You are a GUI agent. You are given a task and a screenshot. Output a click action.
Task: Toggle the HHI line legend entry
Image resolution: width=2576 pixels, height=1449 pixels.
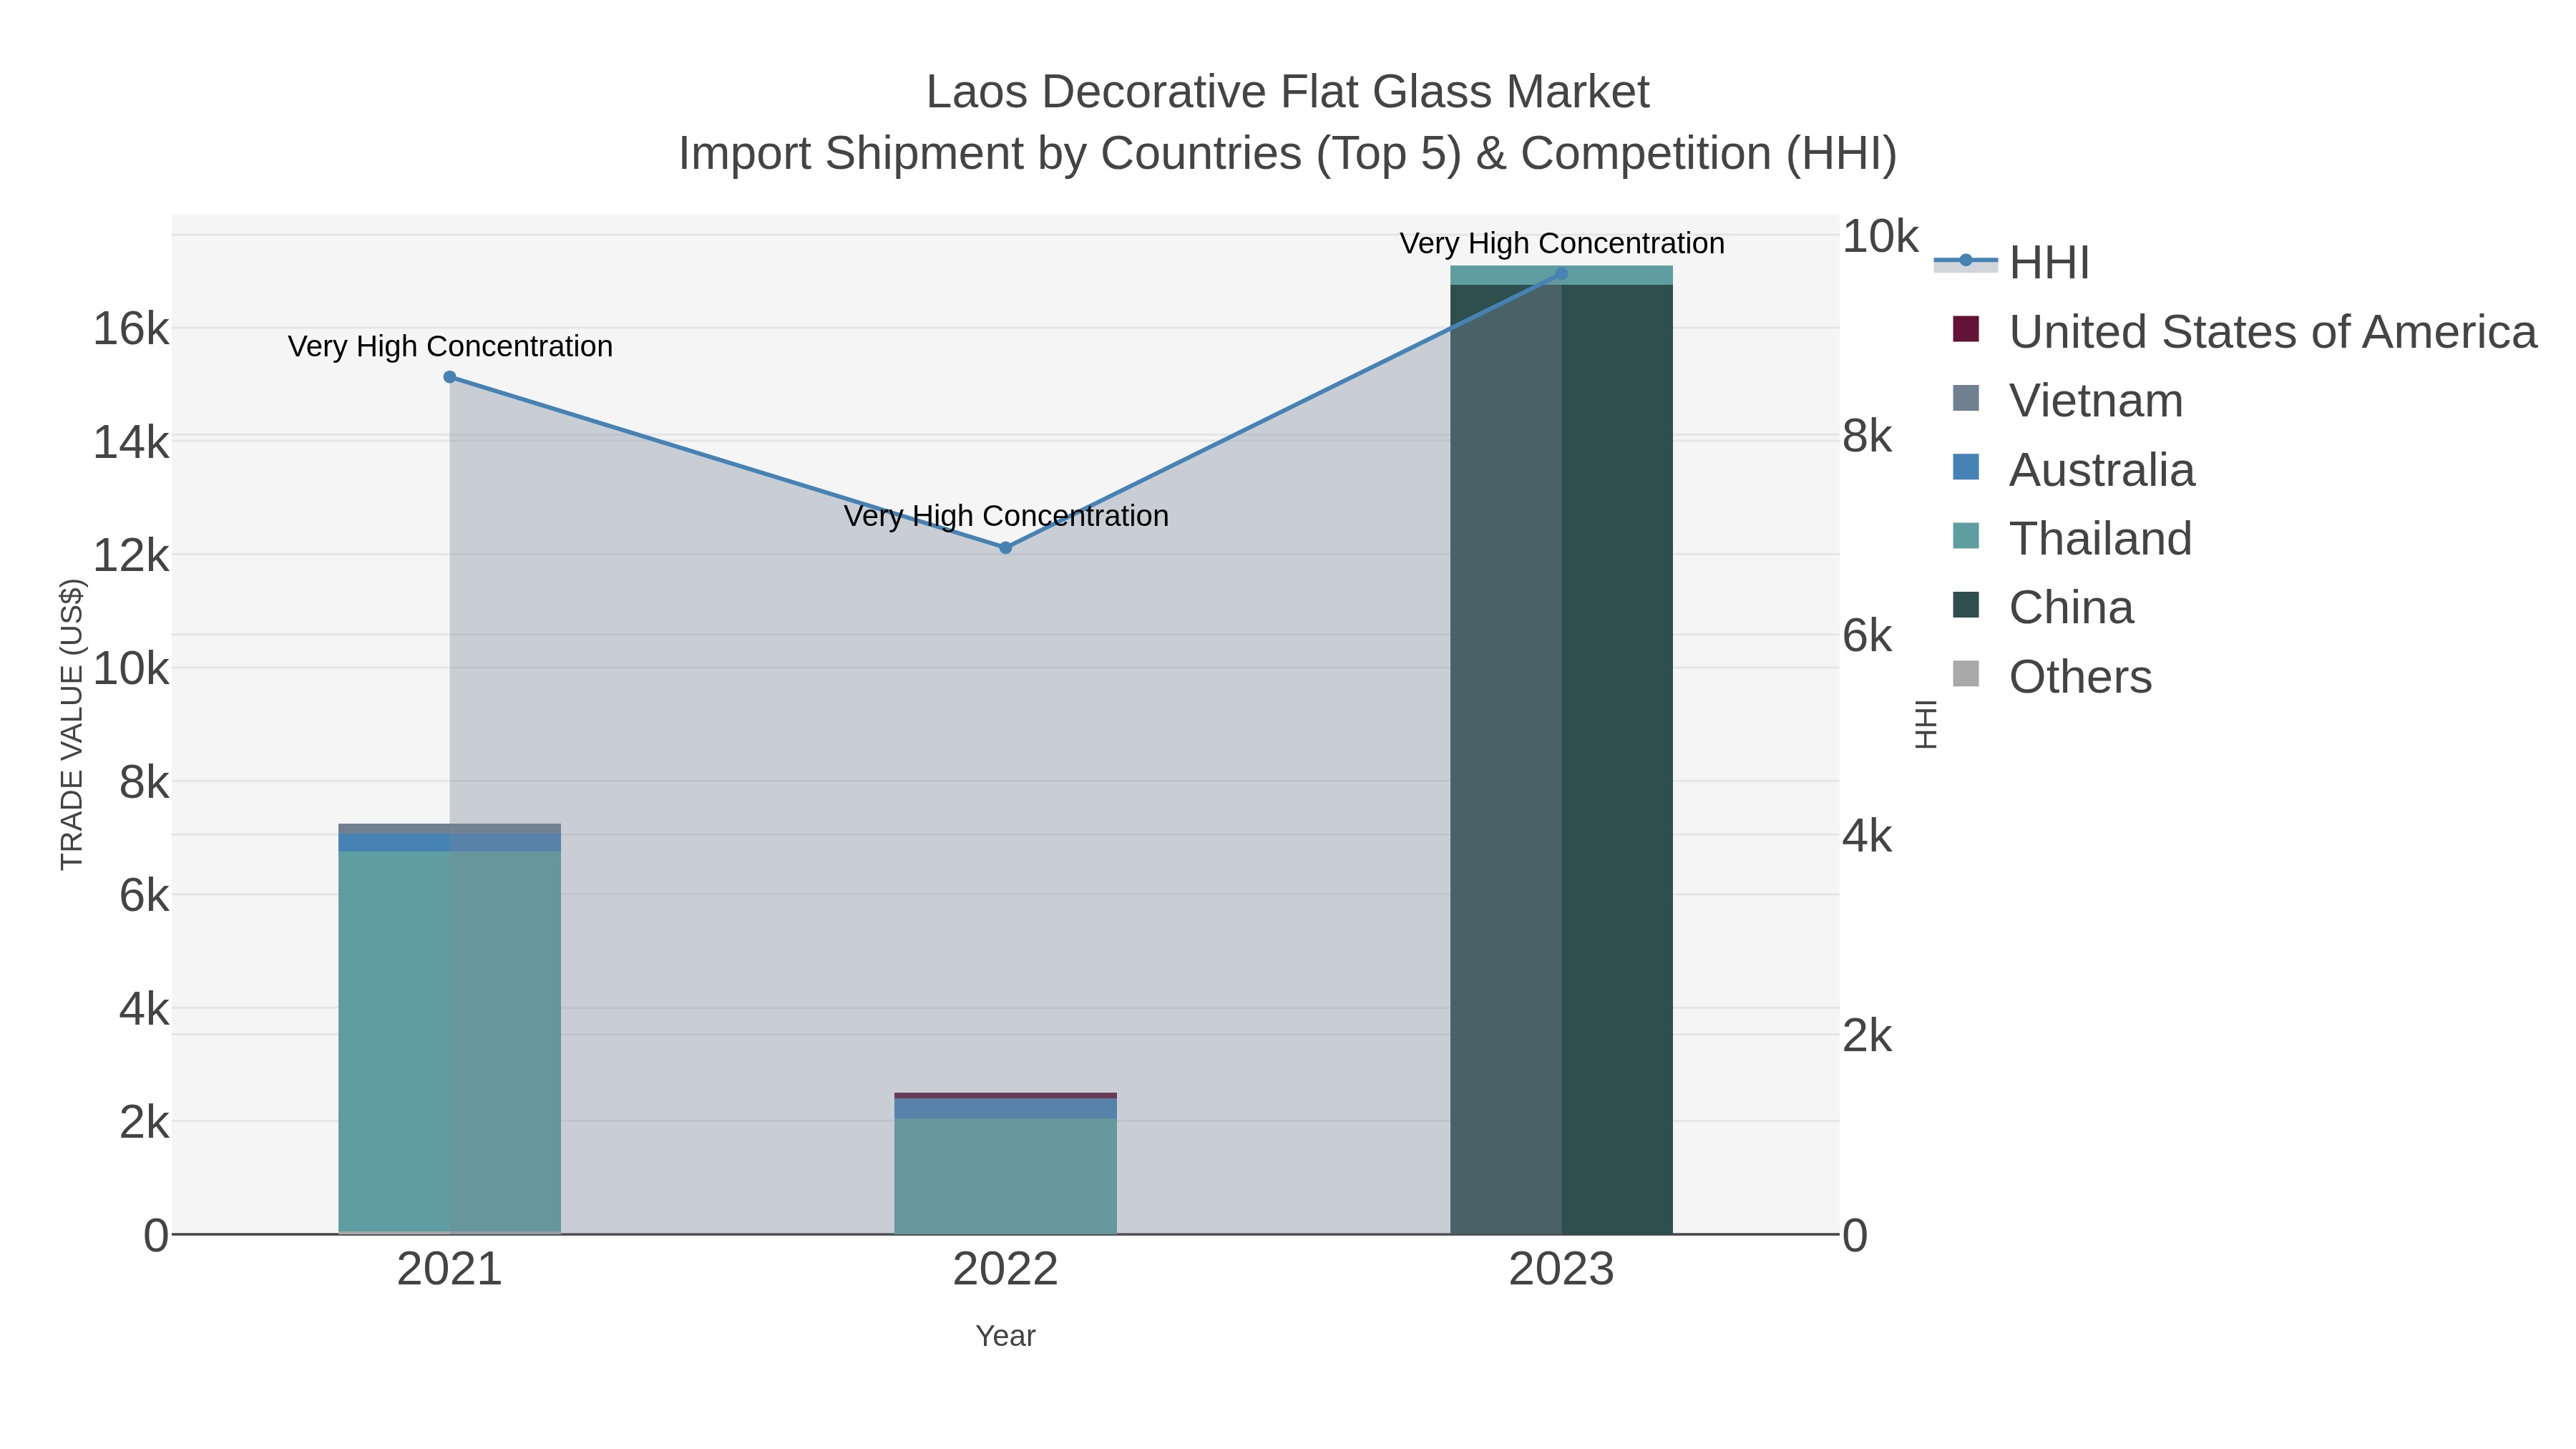pyautogui.click(x=2012, y=263)
